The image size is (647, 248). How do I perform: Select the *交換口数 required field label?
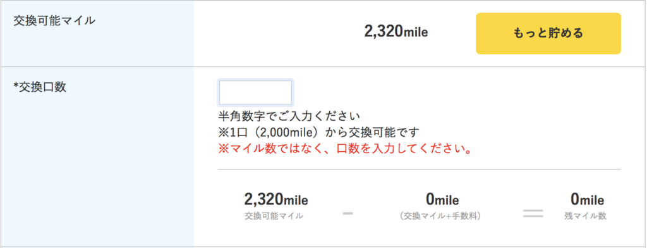coord(40,87)
